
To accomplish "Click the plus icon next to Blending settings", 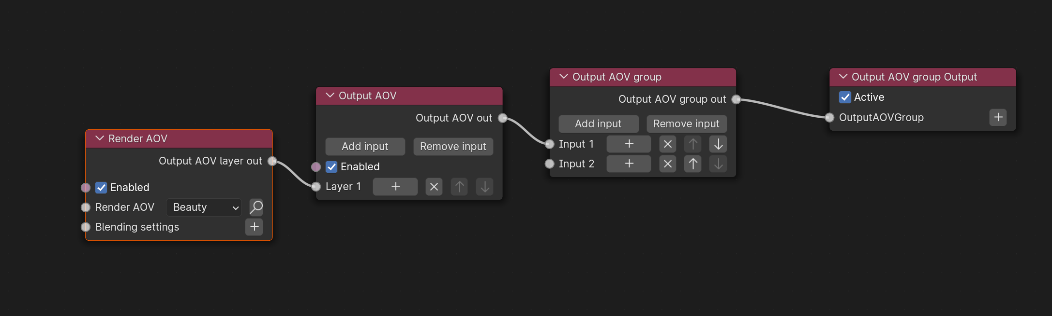I will [x=254, y=227].
